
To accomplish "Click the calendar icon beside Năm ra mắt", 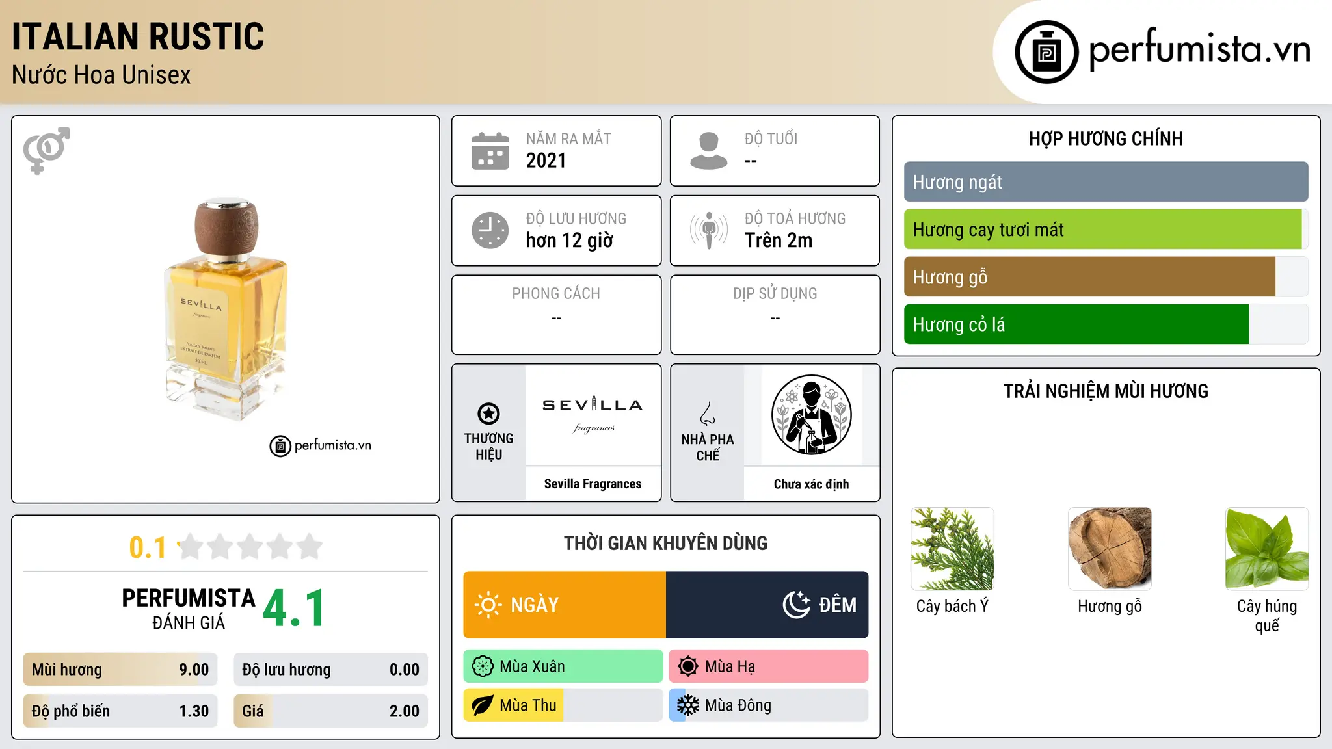I will point(490,151).
